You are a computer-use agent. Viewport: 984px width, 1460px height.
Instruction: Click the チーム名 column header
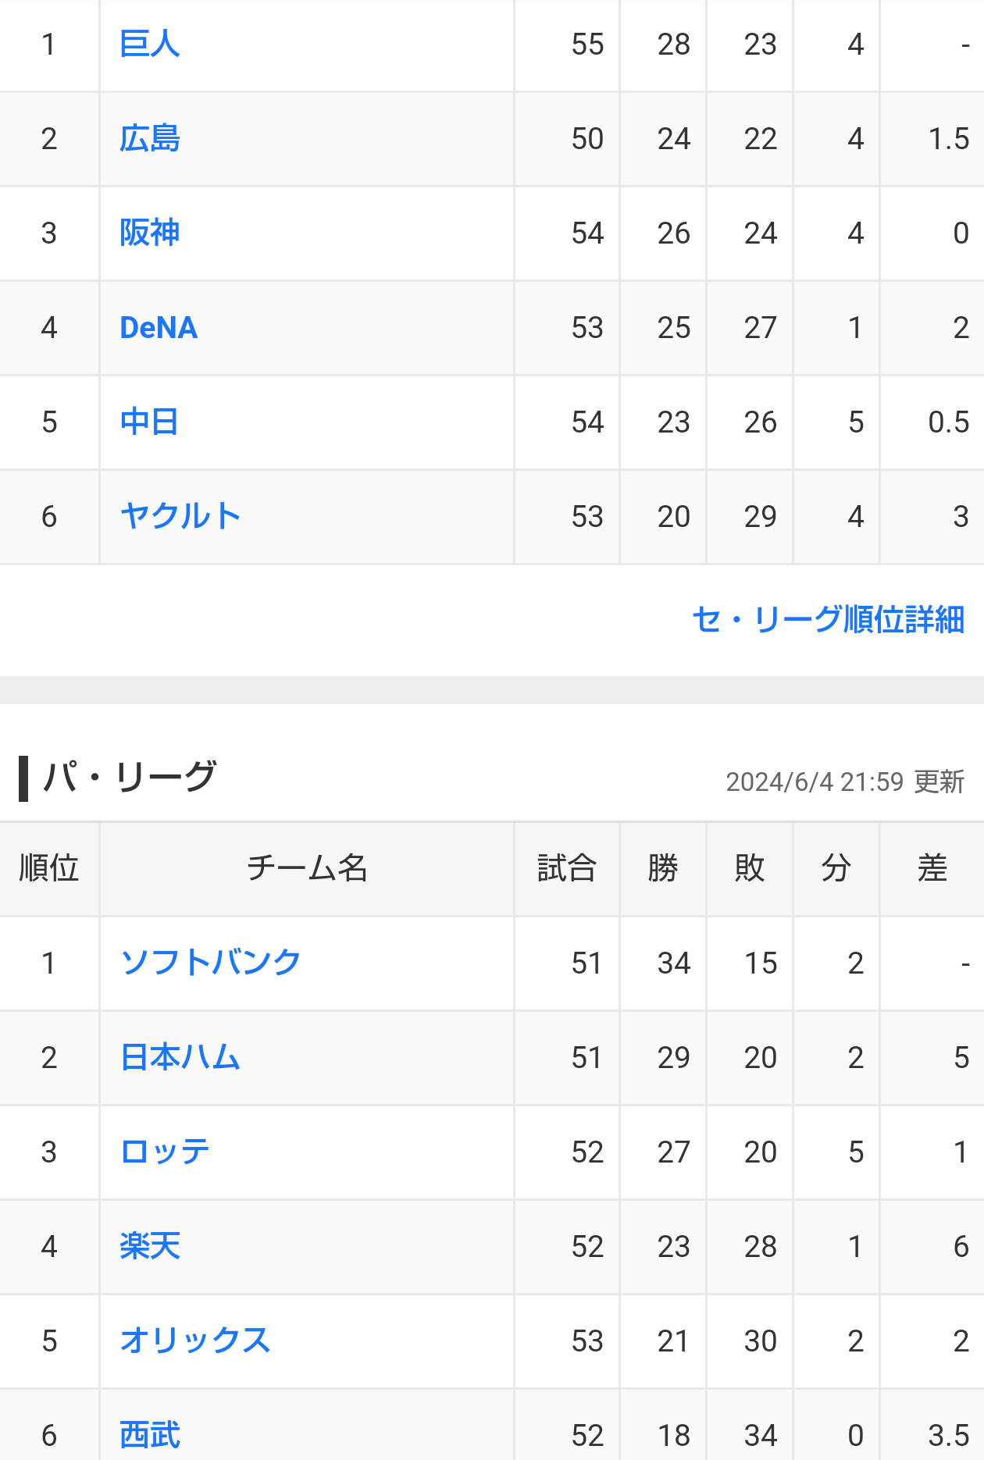(307, 868)
